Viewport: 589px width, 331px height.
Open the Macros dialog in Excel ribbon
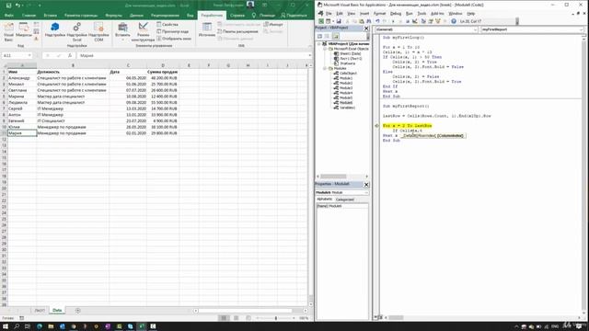pyautogui.click(x=24, y=30)
